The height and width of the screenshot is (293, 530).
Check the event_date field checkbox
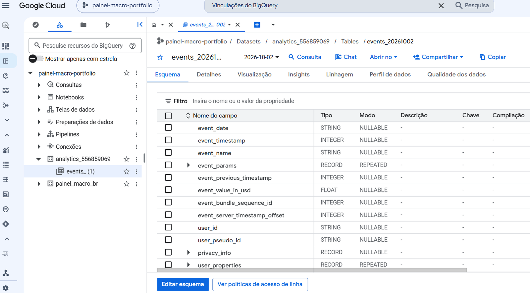168,127
